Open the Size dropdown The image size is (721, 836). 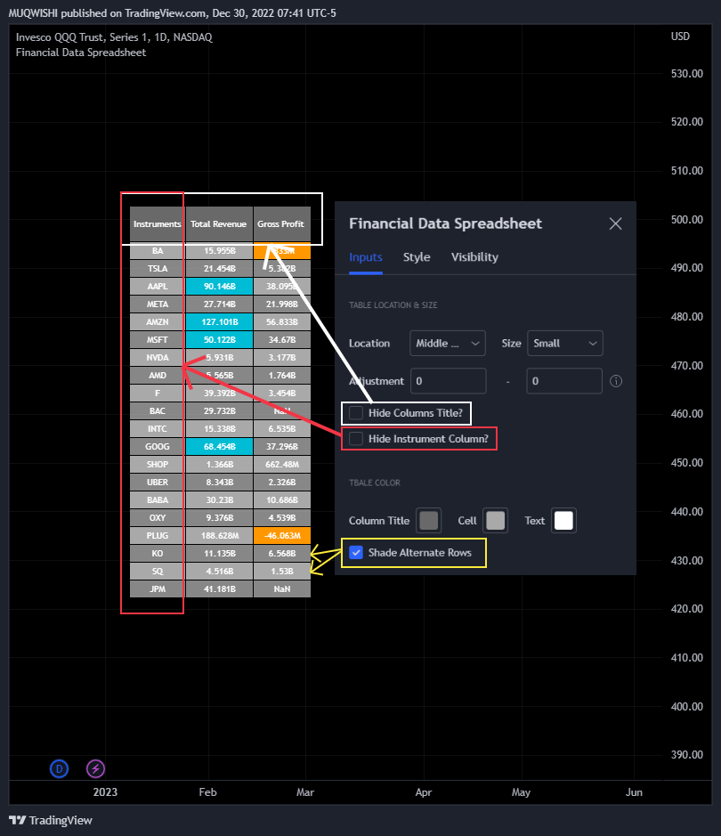point(565,344)
